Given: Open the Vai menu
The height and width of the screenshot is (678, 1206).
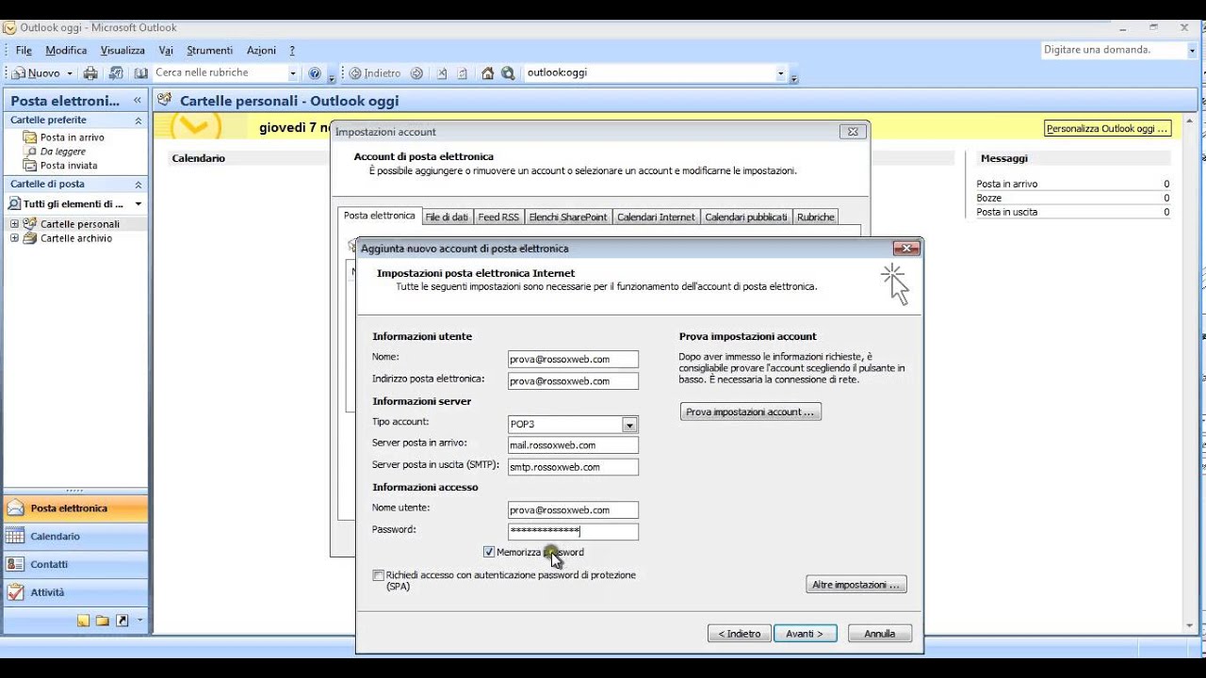Looking at the screenshot, I should coord(166,51).
